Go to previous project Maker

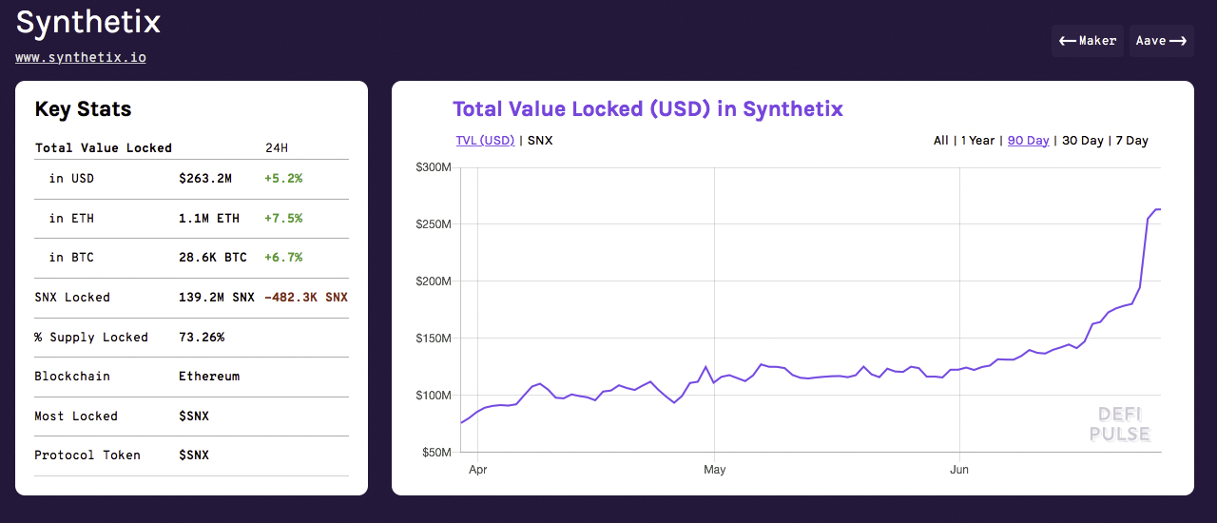[1088, 41]
